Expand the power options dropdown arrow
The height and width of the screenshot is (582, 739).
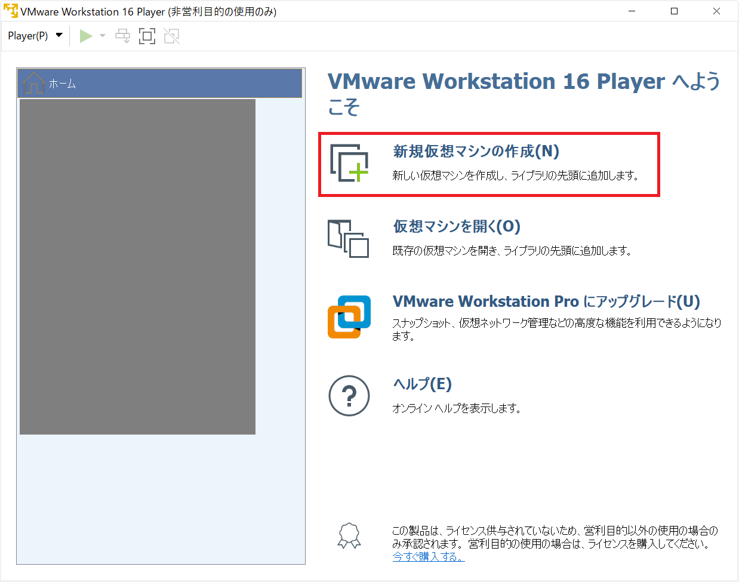(x=103, y=36)
